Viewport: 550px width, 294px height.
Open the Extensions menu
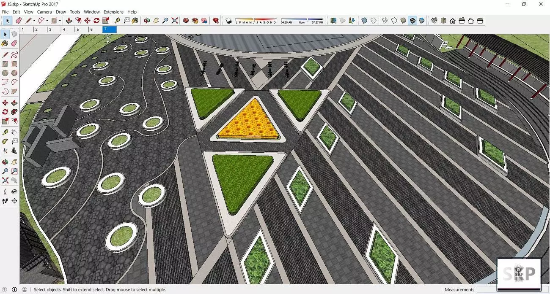[113, 12]
